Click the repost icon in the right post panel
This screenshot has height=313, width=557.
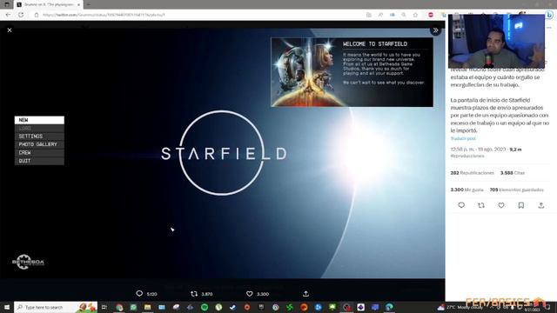click(481, 205)
